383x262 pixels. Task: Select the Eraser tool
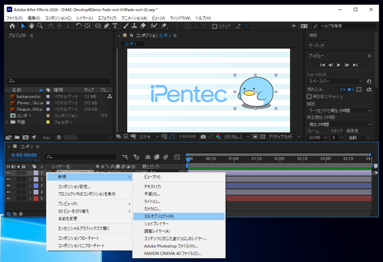(x=143, y=26)
